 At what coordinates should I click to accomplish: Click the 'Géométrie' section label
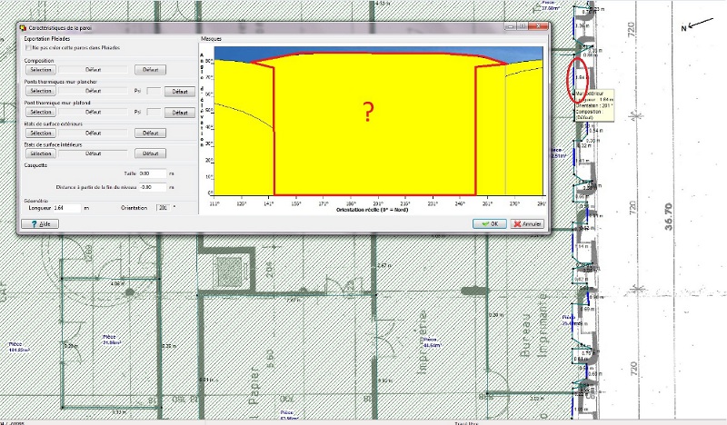[35, 201]
